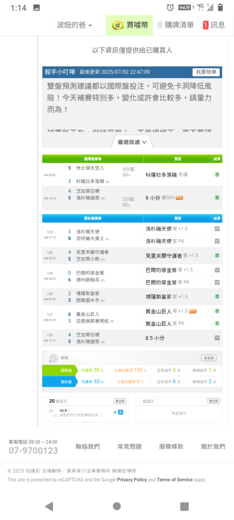
Task: Select the 國際盤 record tab
Action: tap(59, 370)
